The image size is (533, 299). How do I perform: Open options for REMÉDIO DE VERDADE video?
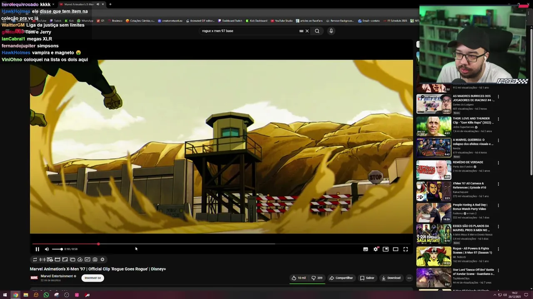pyautogui.click(x=498, y=163)
